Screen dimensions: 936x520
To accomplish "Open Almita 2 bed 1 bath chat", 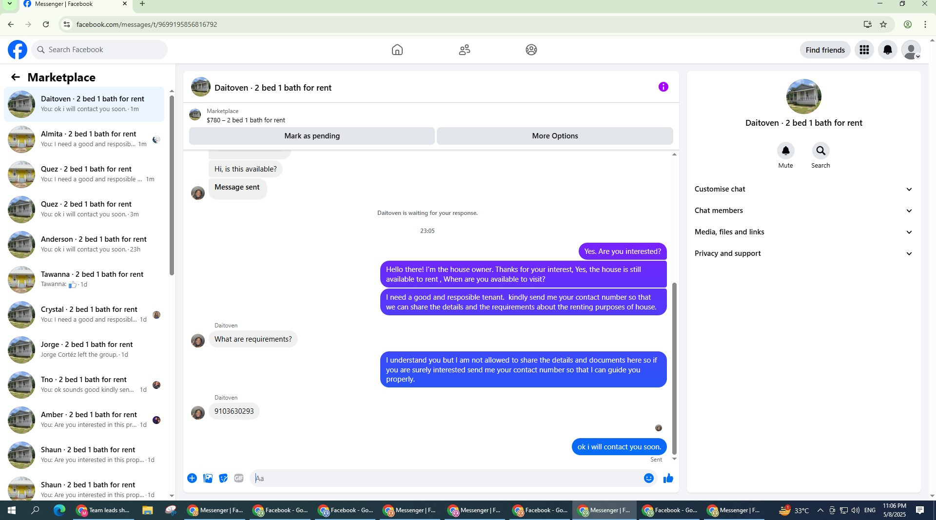I will coord(84,139).
